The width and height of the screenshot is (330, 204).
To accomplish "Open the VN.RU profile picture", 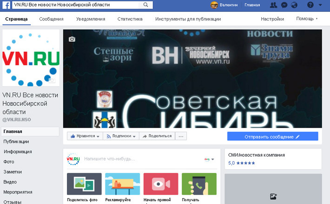I will pos(31,58).
